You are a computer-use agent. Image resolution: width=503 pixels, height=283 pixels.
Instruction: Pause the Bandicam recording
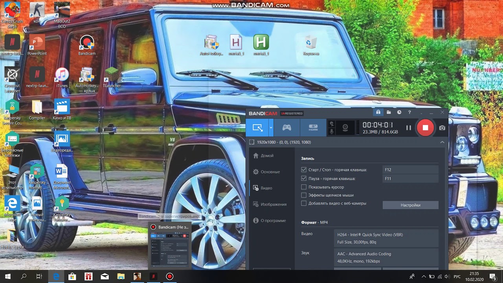tap(409, 128)
